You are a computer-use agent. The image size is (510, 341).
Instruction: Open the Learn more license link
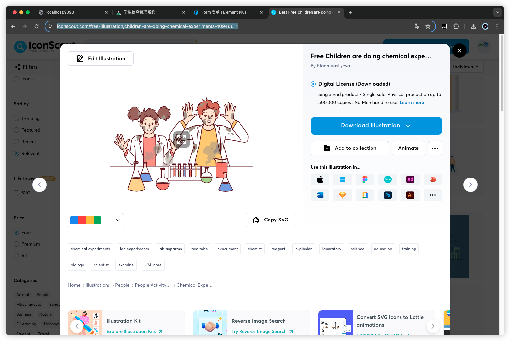412,102
